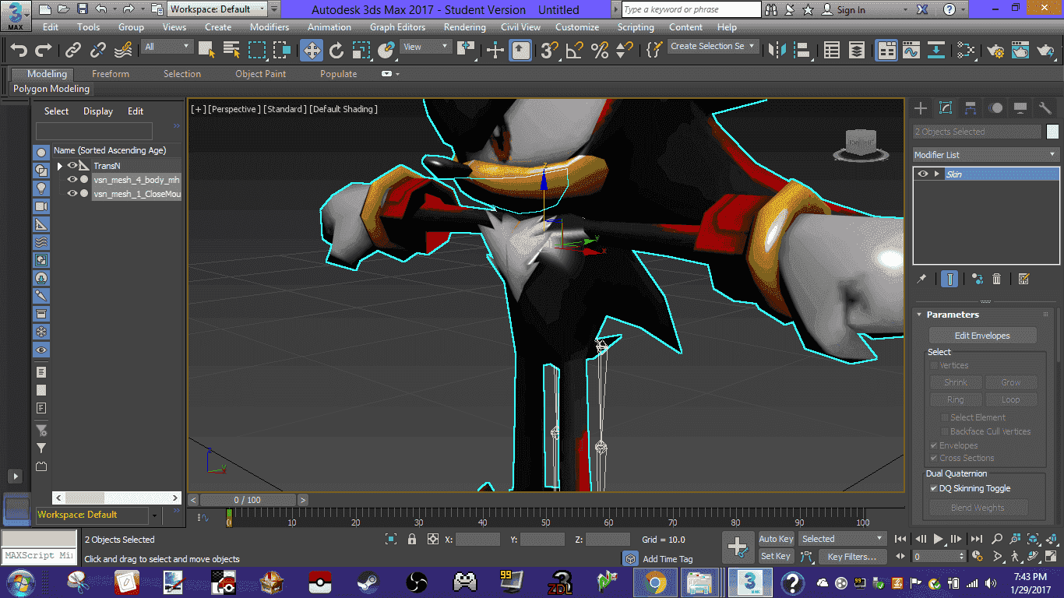Switch to the Hierarchy command panel
Image resolution: width=1064 pixels, height=598 pixels.
coord(971,108)
